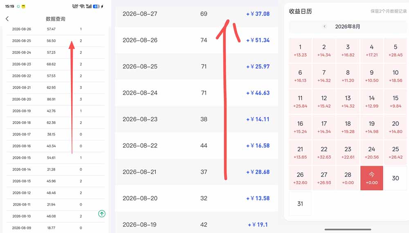Select day 27 with +26.93
The height and width of the screenshot is (233, 409).
(x=324, y=178)
